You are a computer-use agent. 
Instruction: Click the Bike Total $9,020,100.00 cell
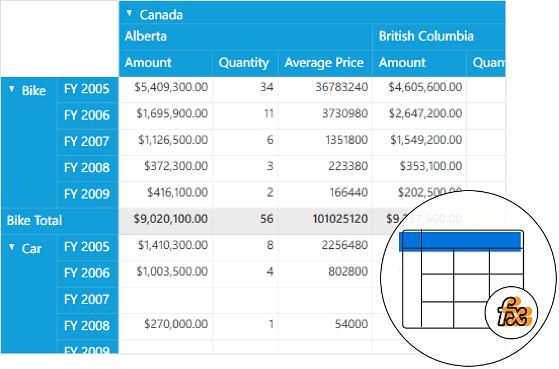pos(170,219)
